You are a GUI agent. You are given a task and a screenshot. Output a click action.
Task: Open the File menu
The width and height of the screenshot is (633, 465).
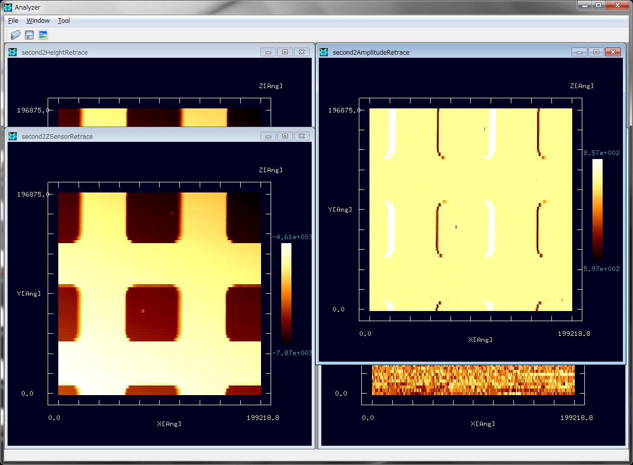coord(13,21)
